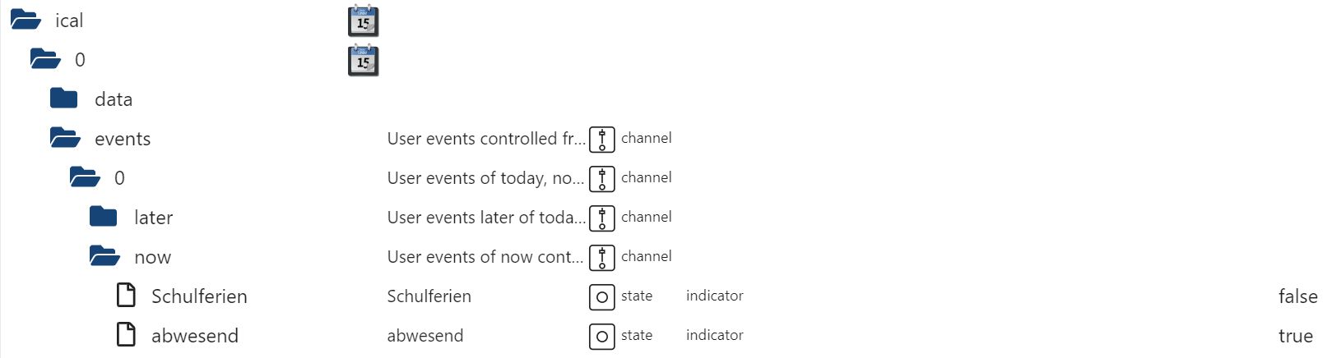Collapse the events folder
1341x358 pixels.
click(65, 138)
